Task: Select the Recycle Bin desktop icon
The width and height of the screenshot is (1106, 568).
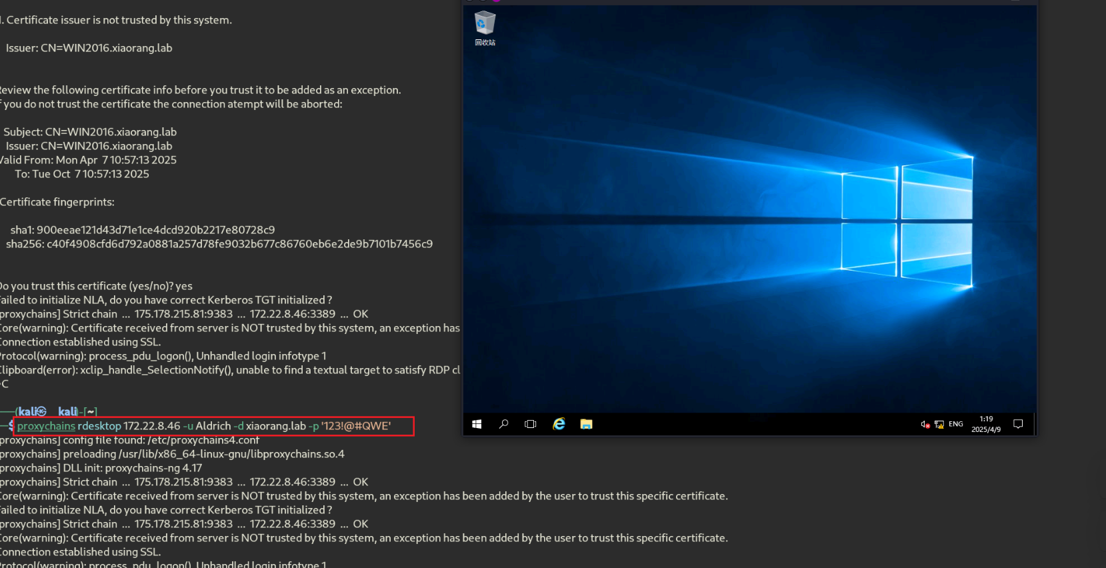Action: pyautogui.click(x=485, y=29)
